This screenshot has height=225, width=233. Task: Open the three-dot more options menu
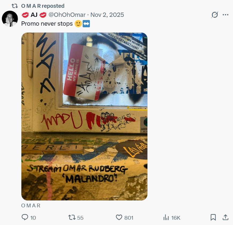pyautogui.click(x=226, y=15)
